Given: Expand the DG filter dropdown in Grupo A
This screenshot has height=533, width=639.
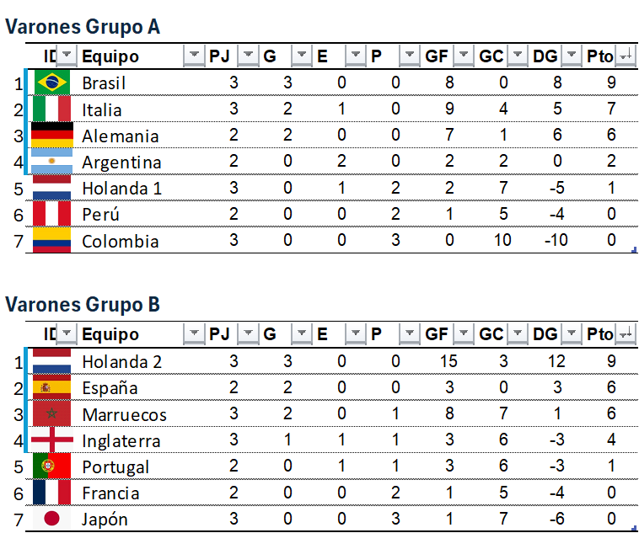Looking at the screenshot, I should tap(572, 56).
